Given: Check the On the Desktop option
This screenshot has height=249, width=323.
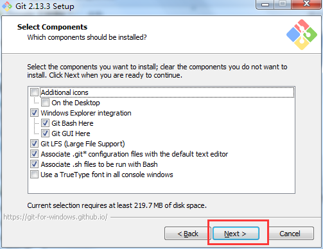Looking at the screenshot, I should tap(45, 103).
